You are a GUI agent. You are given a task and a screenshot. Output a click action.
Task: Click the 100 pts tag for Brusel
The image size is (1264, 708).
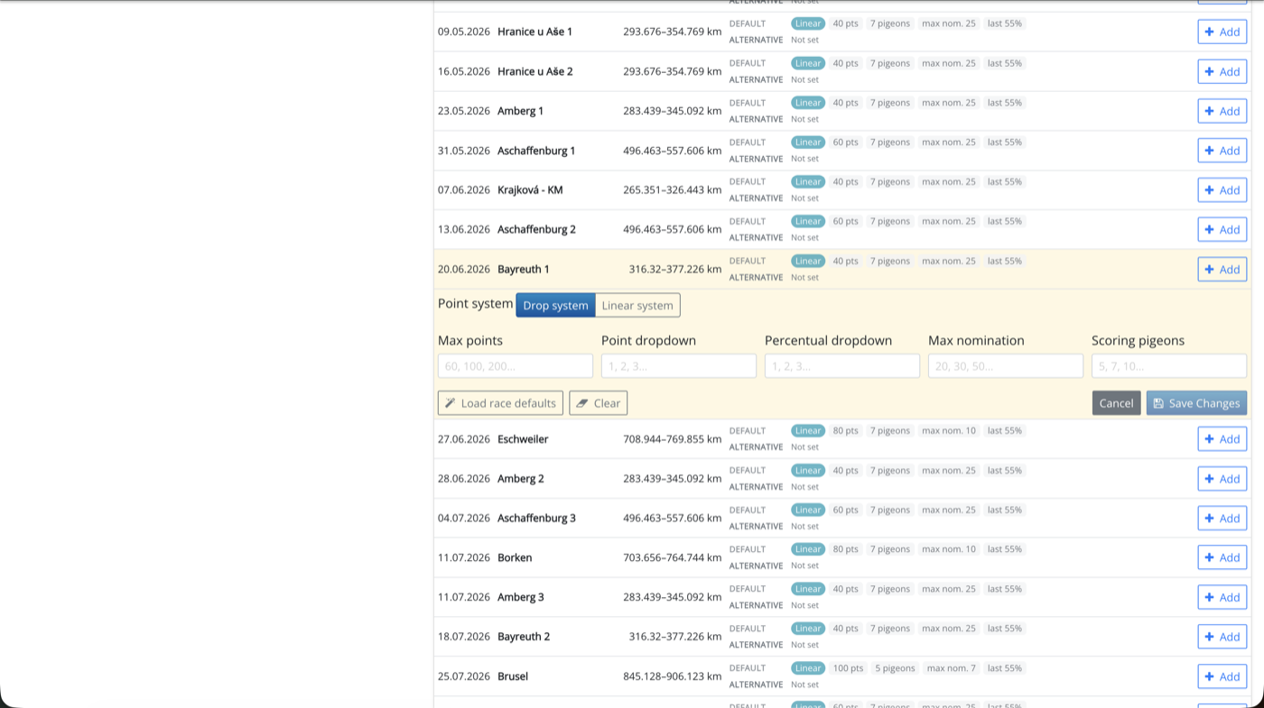[x=848, y=668]
